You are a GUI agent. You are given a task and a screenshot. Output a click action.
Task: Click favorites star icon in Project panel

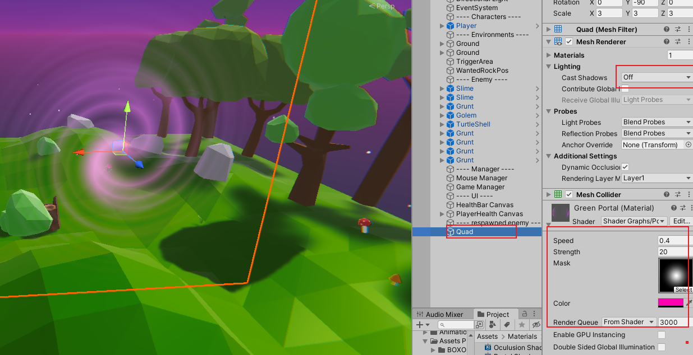tap(522, 325)
